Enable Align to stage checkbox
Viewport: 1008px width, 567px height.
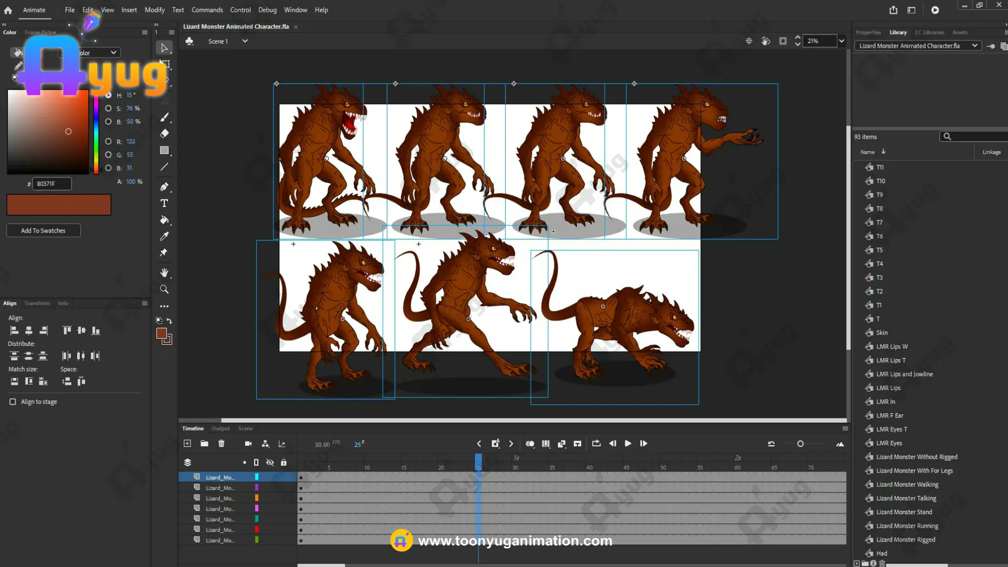pos(13,402)
